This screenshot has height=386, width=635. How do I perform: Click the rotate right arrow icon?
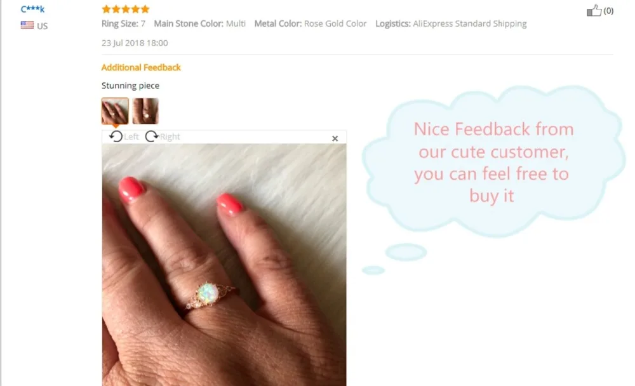[x=152, y=136]
